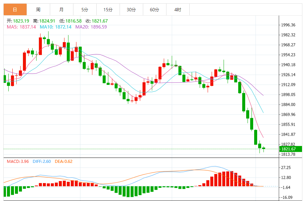Click the opening price value 1823.19
Screen dimensions: 306x201
[x=21, y=21]
